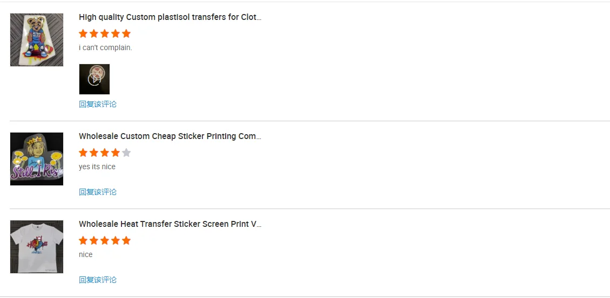This screenshot has width=610, height=298.
Task: Click fifth star of heat transfer review
Action: [x=126, y=240]
